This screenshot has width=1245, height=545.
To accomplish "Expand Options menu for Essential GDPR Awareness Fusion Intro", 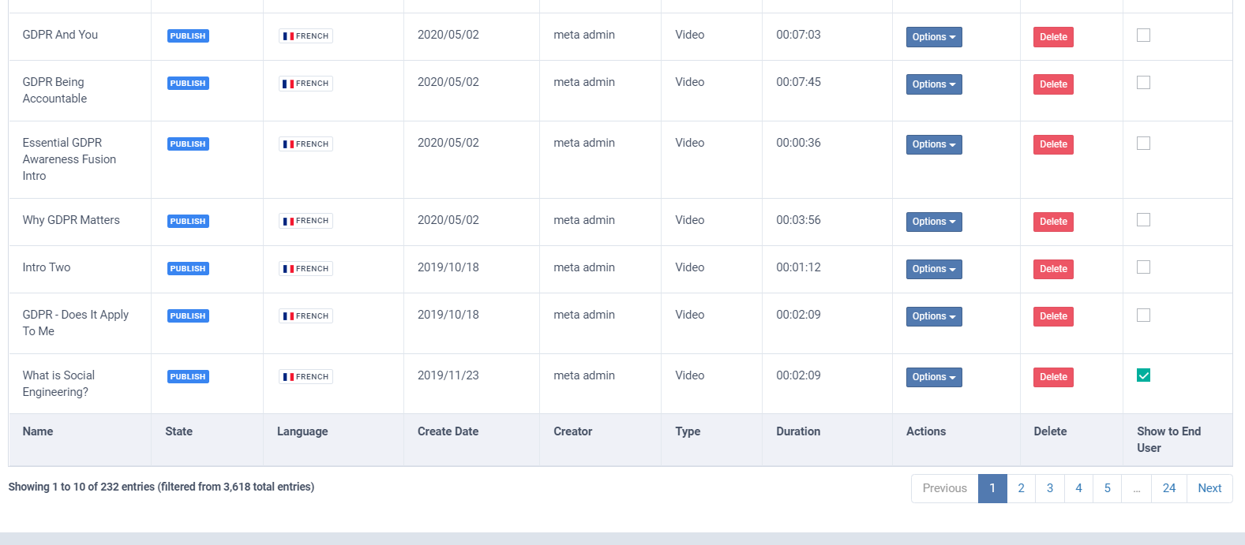I will pyautogui.click(x=934, y=144).
